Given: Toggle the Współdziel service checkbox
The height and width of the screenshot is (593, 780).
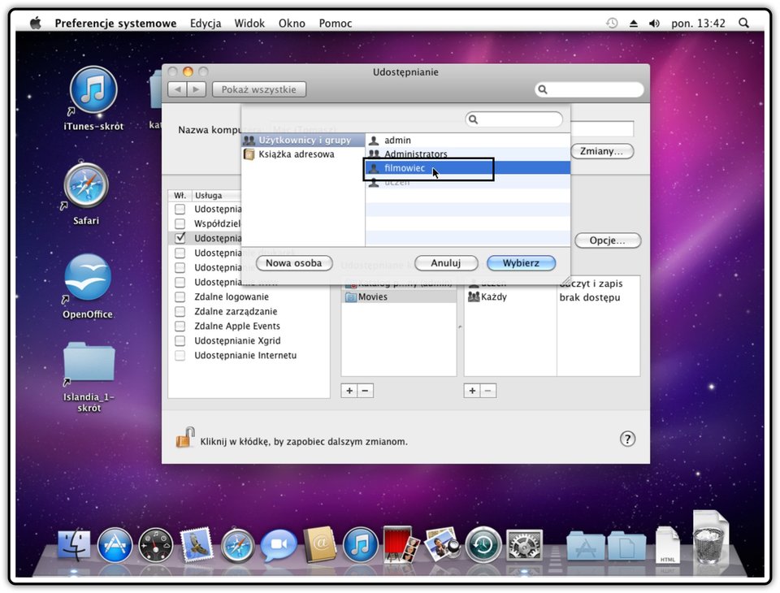Looking at the screenshot, I should pos(180,224).
